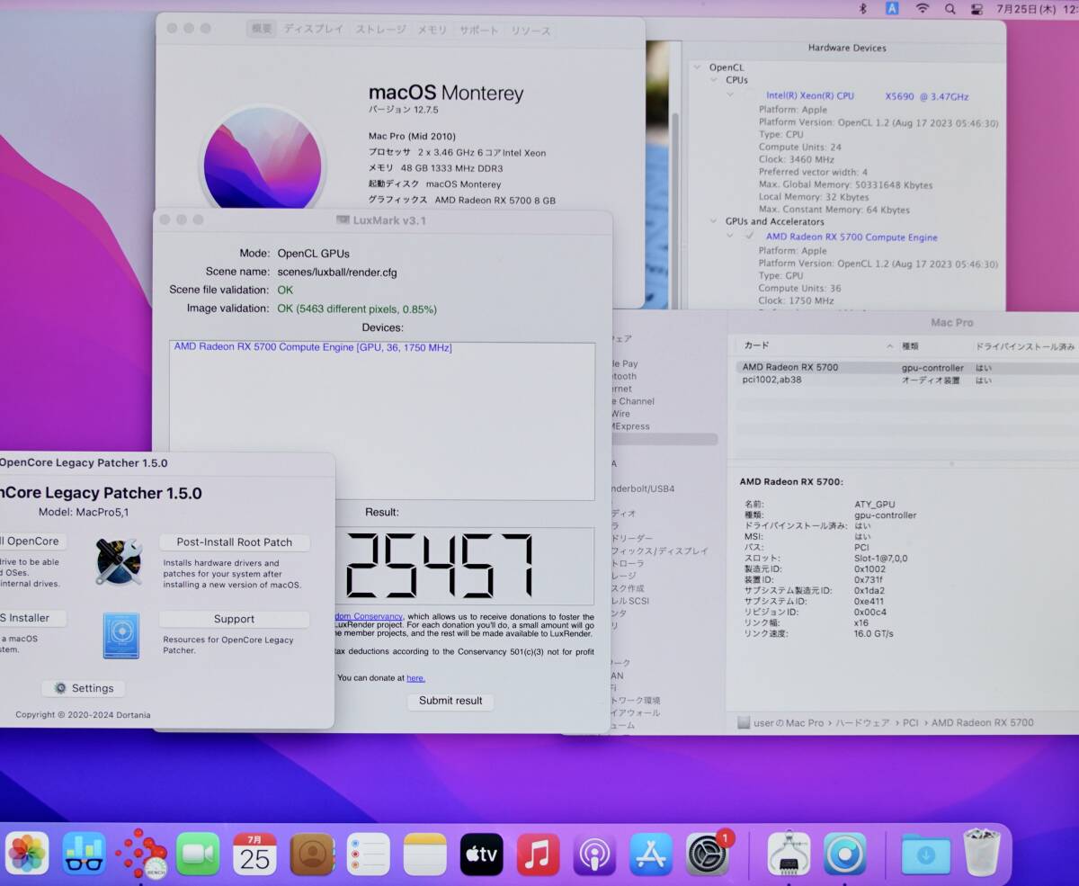Collapse the OpenCL tree node
This screenshot has height=886, width=1079.
697,67
